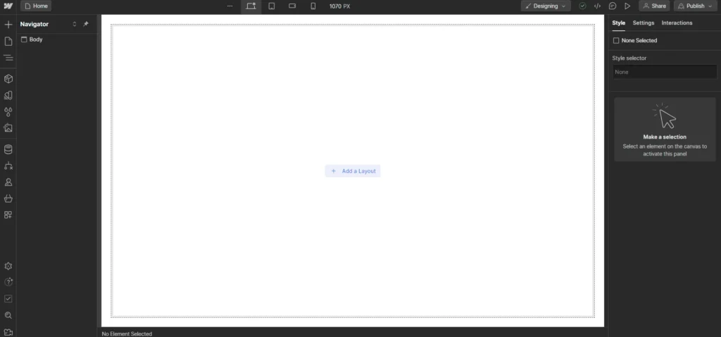721x337 pixels.
Task: Open the comments icon in top bar
Action: [613, 6]
